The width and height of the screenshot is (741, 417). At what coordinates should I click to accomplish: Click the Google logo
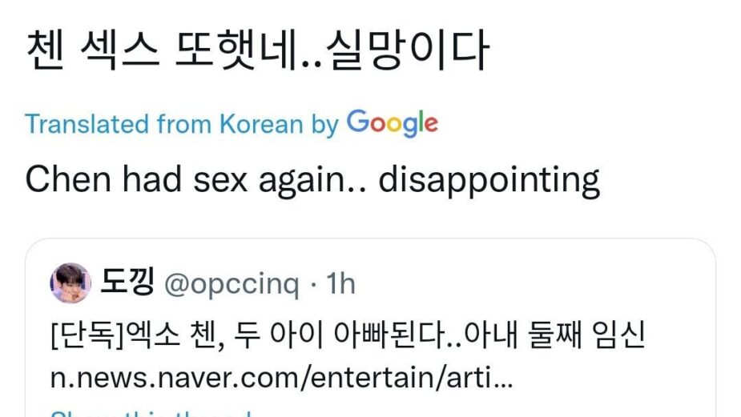tap(393, 123)
